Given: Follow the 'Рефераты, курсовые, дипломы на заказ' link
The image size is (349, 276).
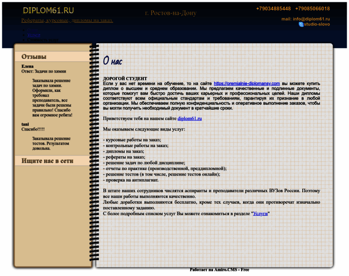Looking at the screenshot, I should (x=67, y=20).
